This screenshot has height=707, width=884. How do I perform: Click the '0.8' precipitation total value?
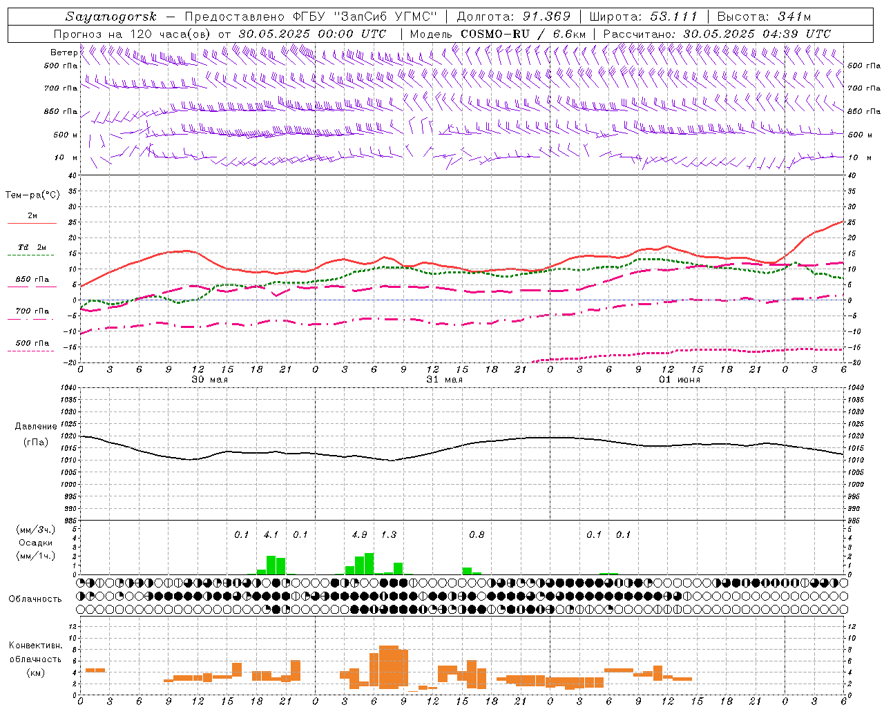tap(477, 535)
